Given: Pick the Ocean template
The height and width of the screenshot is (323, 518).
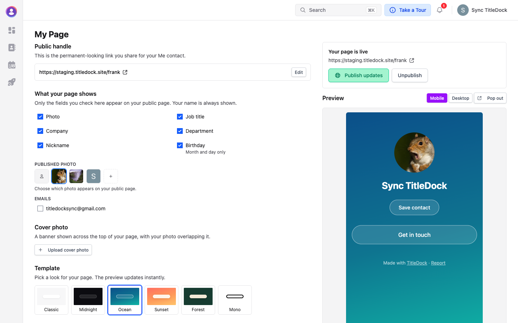Looking at the screenshot, I should pyautogui.click(x=125, y=300).
